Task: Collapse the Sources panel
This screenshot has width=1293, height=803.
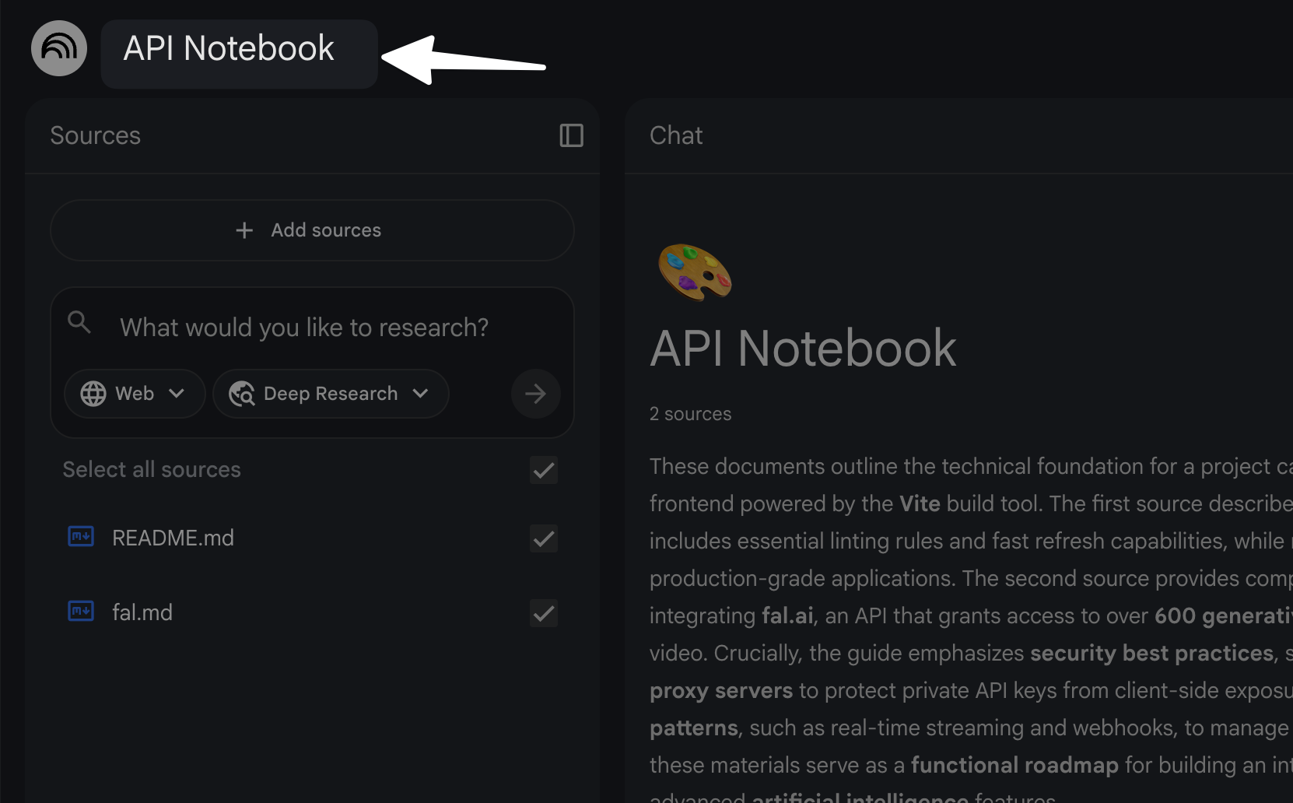Action: (570, 135)
